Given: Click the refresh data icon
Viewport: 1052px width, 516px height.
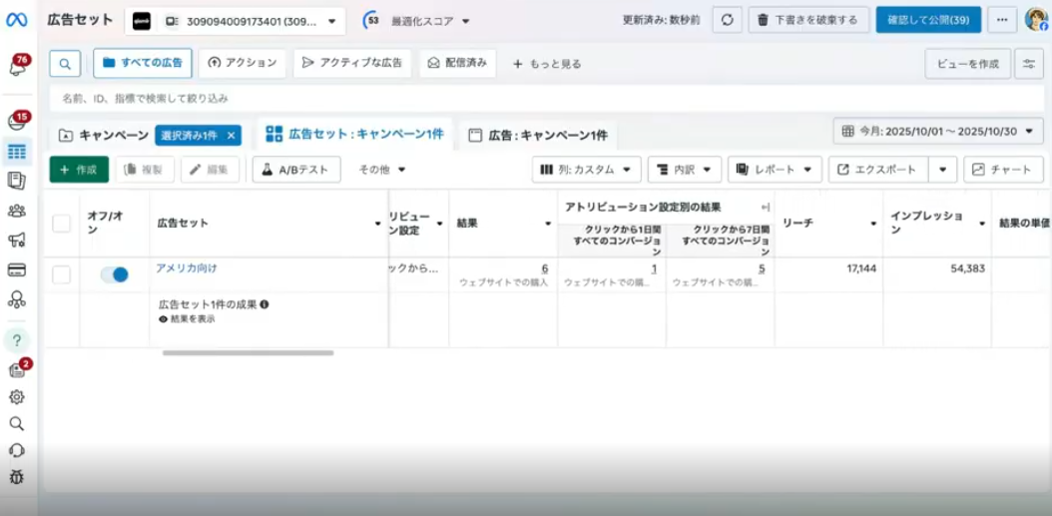Looking at the screenshot, I should [727, 20].
